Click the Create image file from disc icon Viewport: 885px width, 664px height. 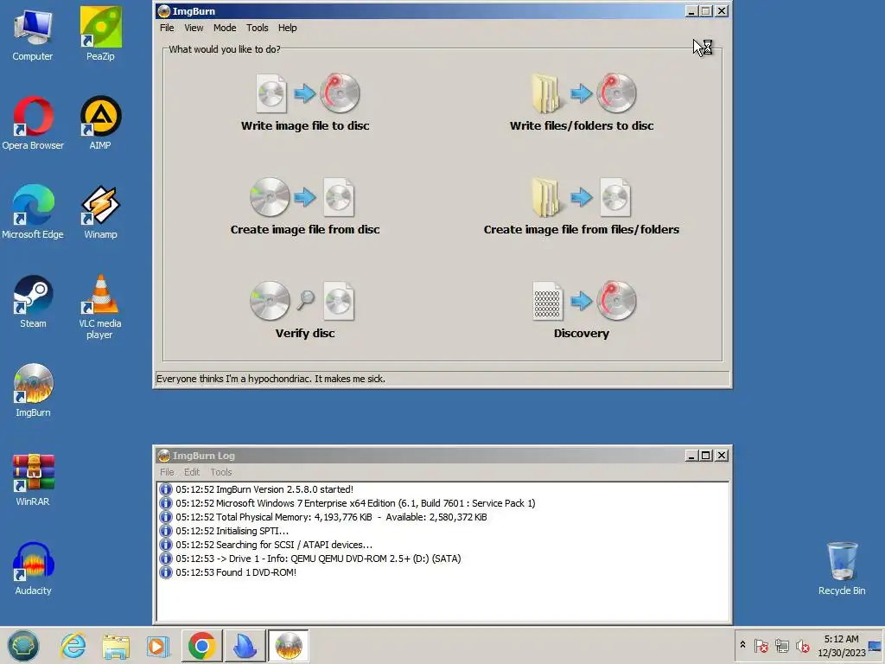point(302,197)
